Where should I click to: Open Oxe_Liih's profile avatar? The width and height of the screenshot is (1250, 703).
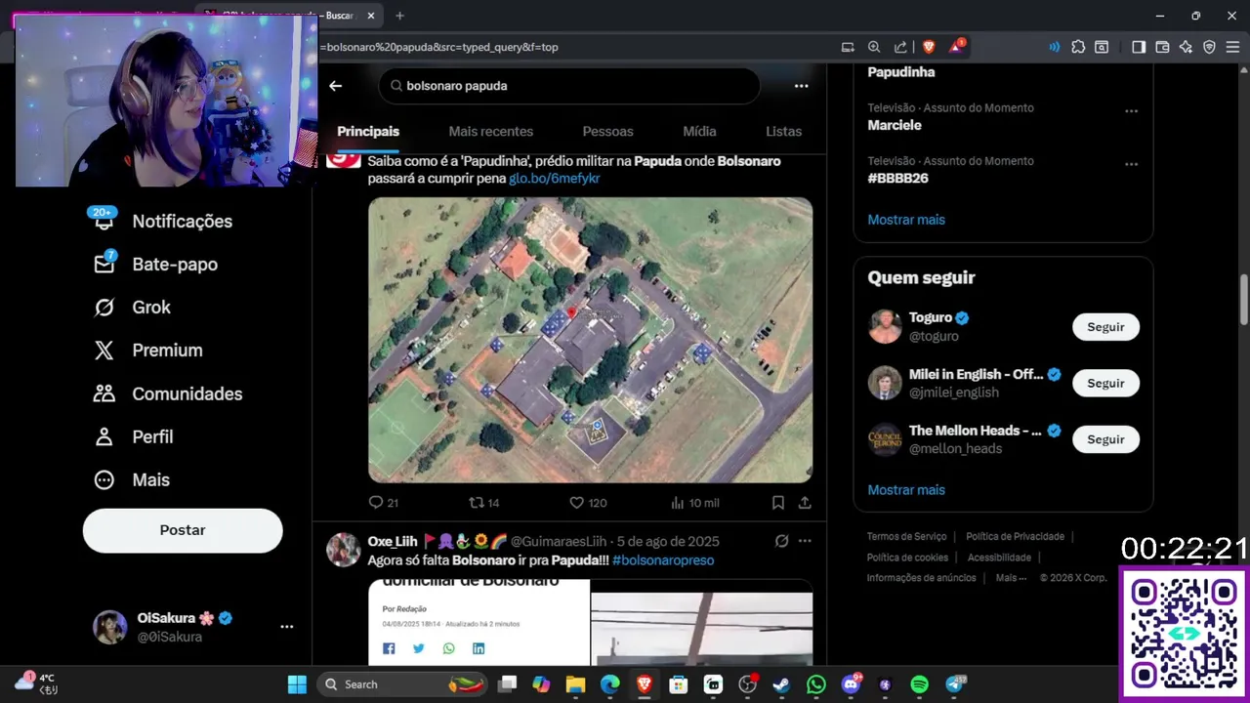[x=343, y=550]
